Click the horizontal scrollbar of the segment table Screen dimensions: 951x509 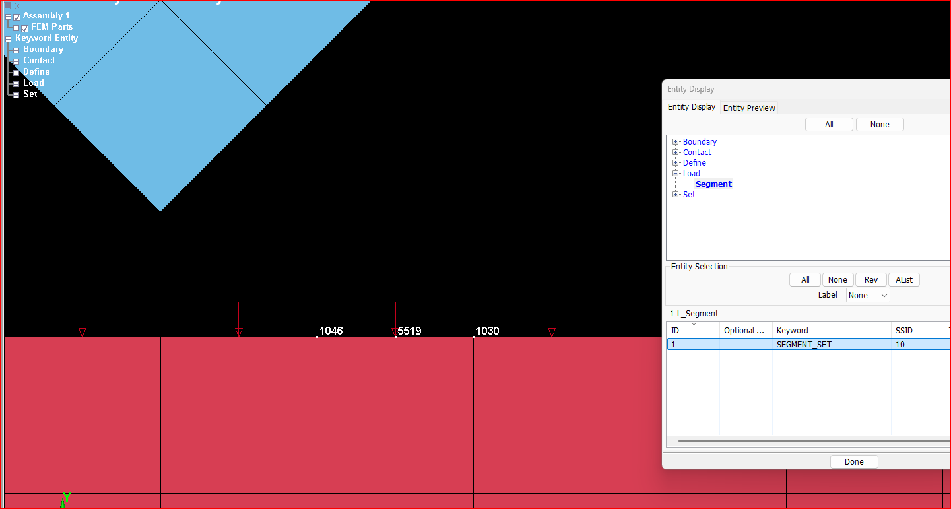coord(814,441)
